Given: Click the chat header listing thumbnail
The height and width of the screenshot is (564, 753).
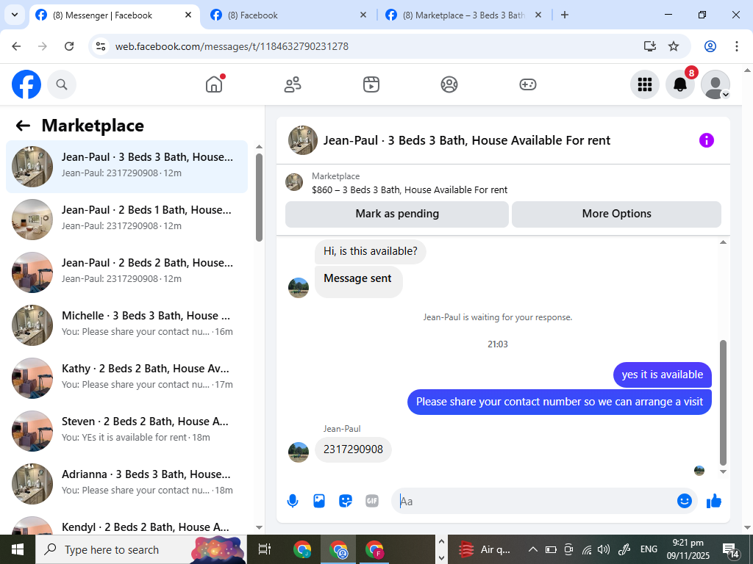Looking at the screenshot, I should [302, 140].
